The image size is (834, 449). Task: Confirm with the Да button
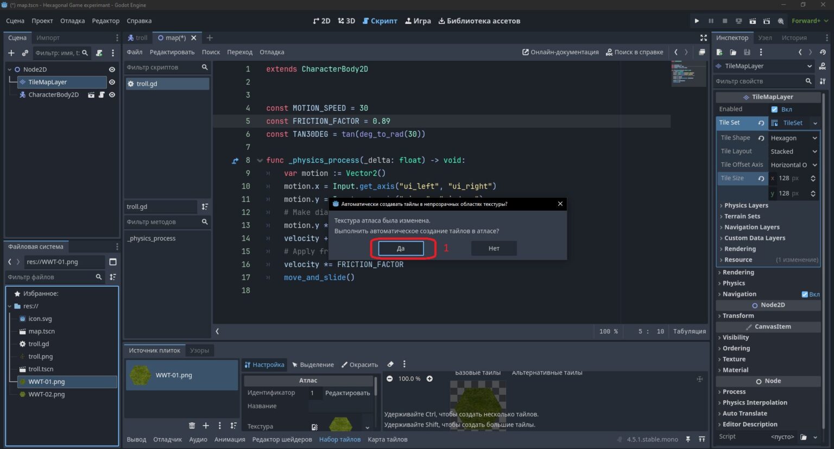click(x=401, y=248)
